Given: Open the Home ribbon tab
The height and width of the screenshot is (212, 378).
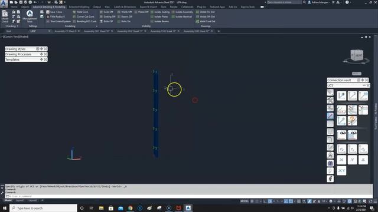Looking at the screenshot, I should coord(14,6).
